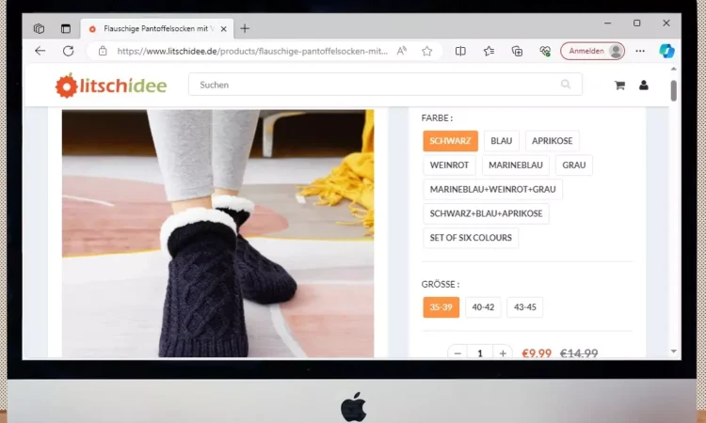Viewport: 706px width, 423px height.
Task: Click the FARBE label
Action: (x=437, y=118)
